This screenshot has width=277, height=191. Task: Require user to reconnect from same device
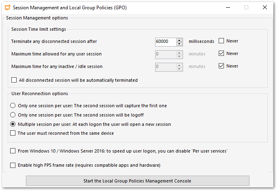13,133
